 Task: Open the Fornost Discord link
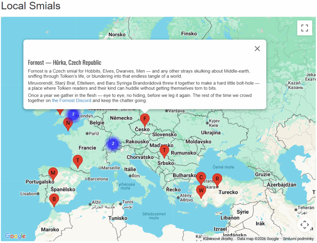(x=72, y=101)
